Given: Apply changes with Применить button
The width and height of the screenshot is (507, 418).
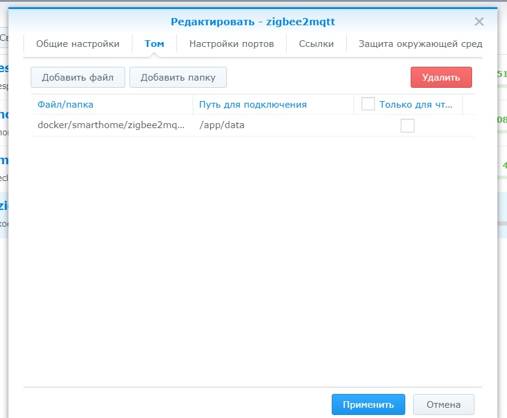Looking at the screenshot, I should pyautogui.click(x=369, y=404).
